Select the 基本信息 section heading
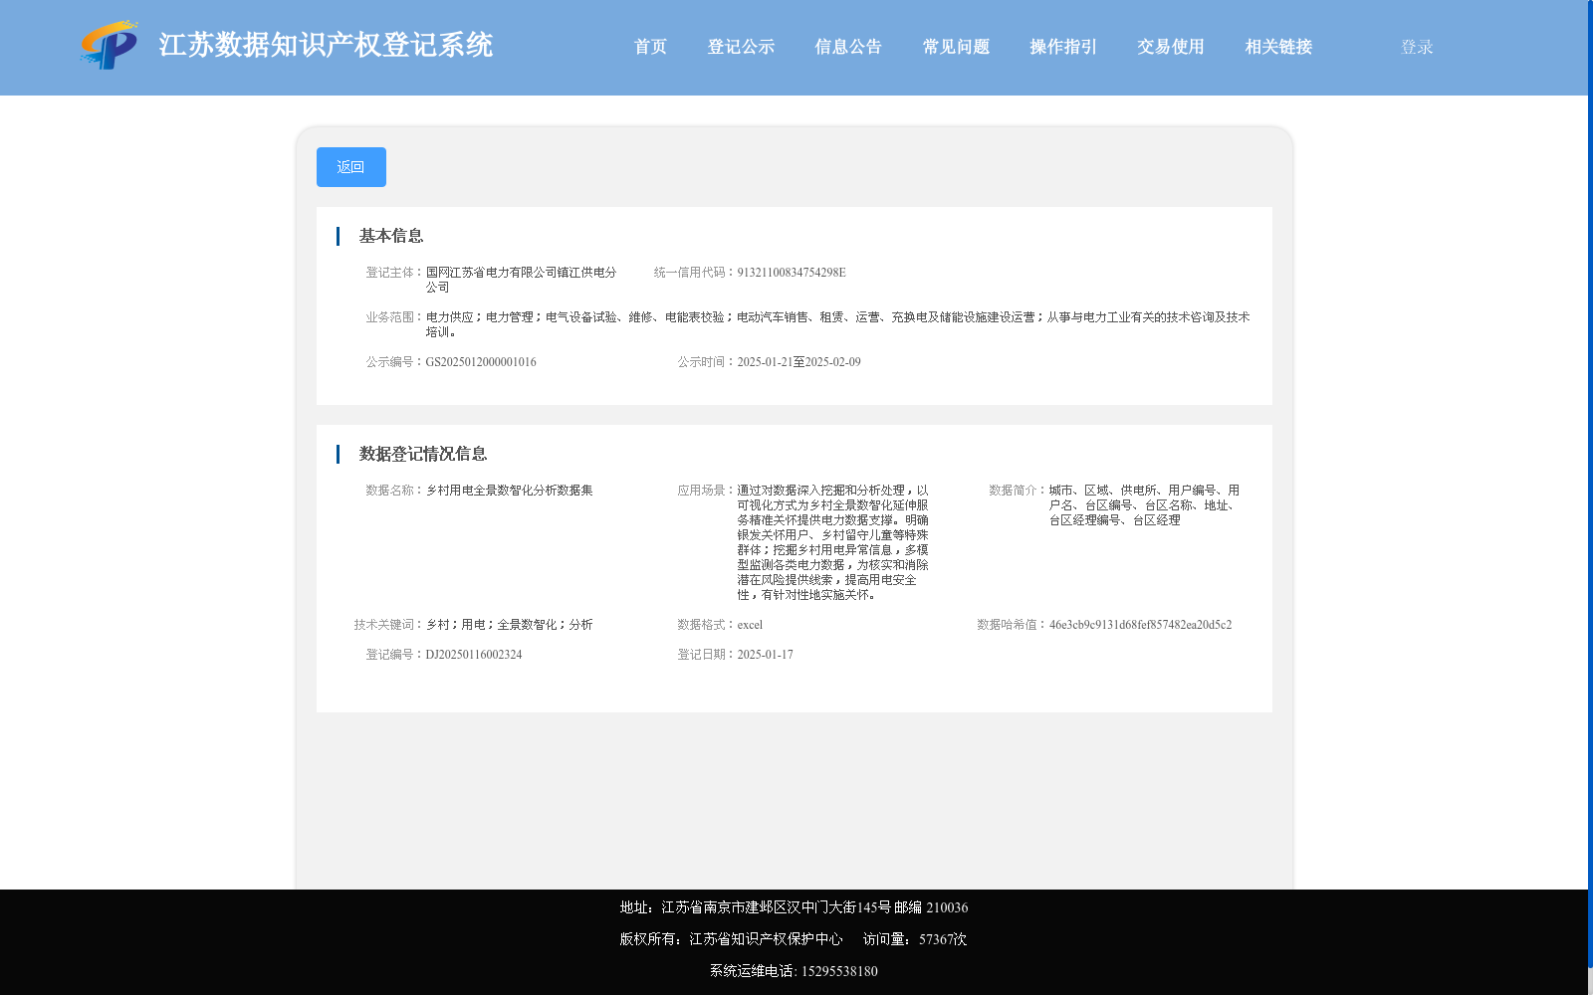The image size is (1593, 995). (x=391, y=236)
